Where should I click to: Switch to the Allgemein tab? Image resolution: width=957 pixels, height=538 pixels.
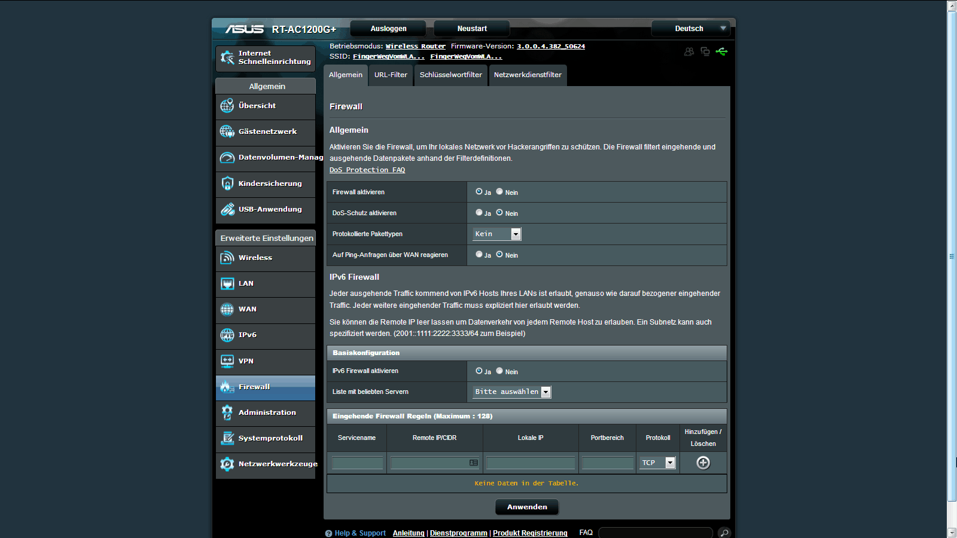pos(346,75)
